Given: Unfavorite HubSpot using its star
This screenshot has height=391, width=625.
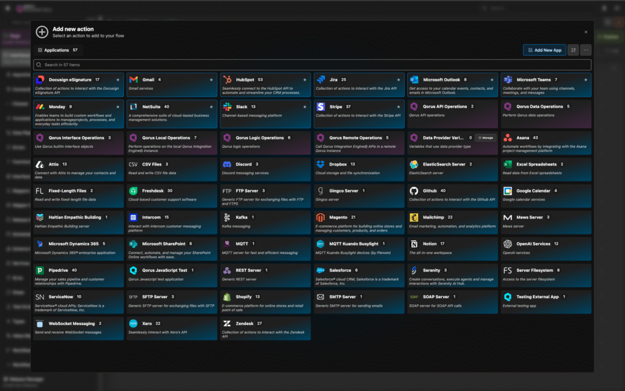Looking at the screenshot, I should tap(305, 80).
